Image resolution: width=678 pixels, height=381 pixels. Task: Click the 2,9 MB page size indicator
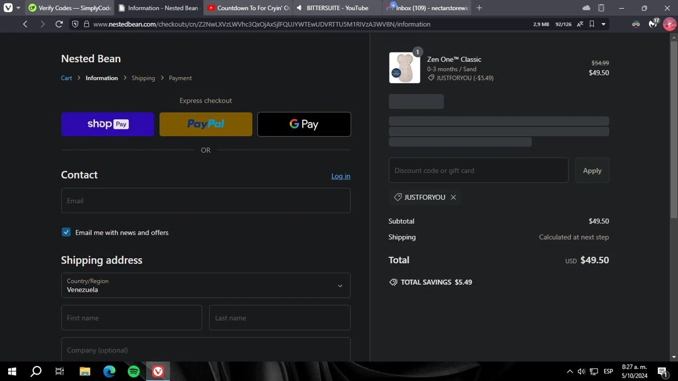[541, 24]
